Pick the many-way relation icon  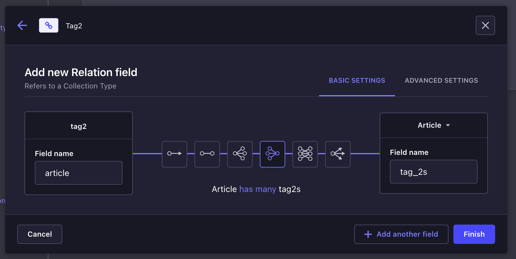[338, 154]
